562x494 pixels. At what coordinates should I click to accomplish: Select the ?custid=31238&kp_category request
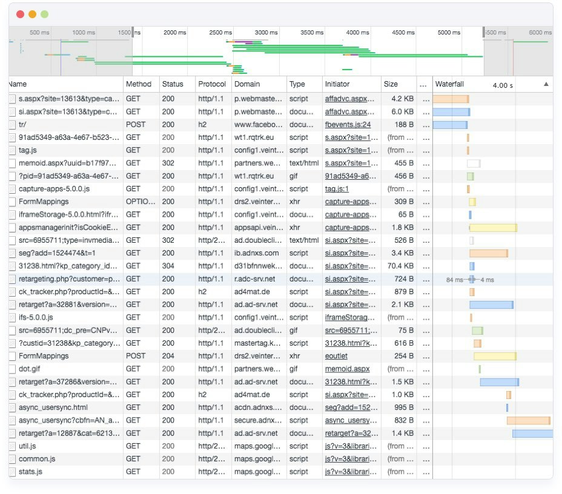click(281, 343)
